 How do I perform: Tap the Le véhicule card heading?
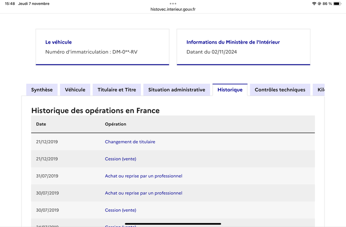pyautogui.click(x=58, y=42)
